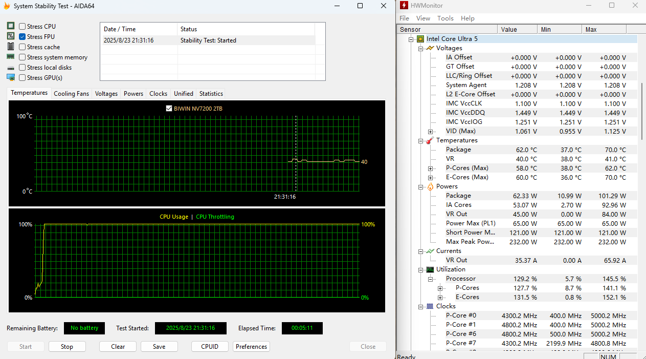
Task: Toggle BIWIN NV7200 2TB graph checkbox
Action: [169, 109]
